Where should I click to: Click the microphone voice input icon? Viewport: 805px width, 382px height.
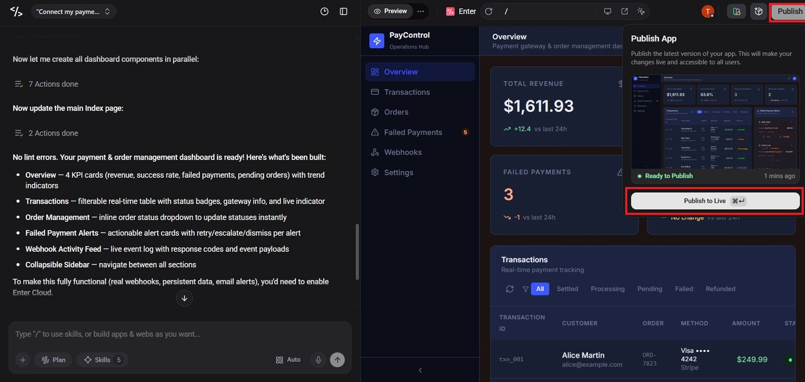(319, 360)
